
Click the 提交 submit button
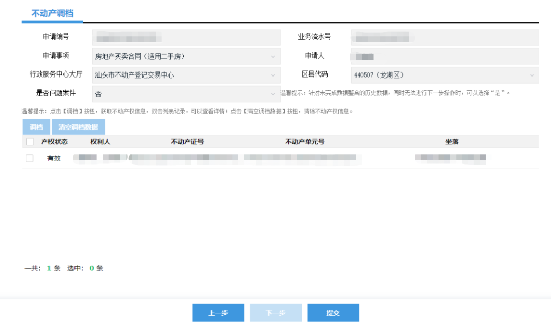(333, 313)
